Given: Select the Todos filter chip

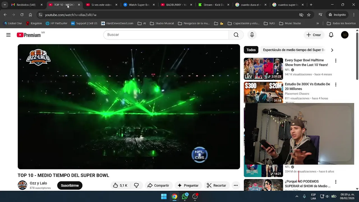Looking at the screenshot, I should click(251, 50).
